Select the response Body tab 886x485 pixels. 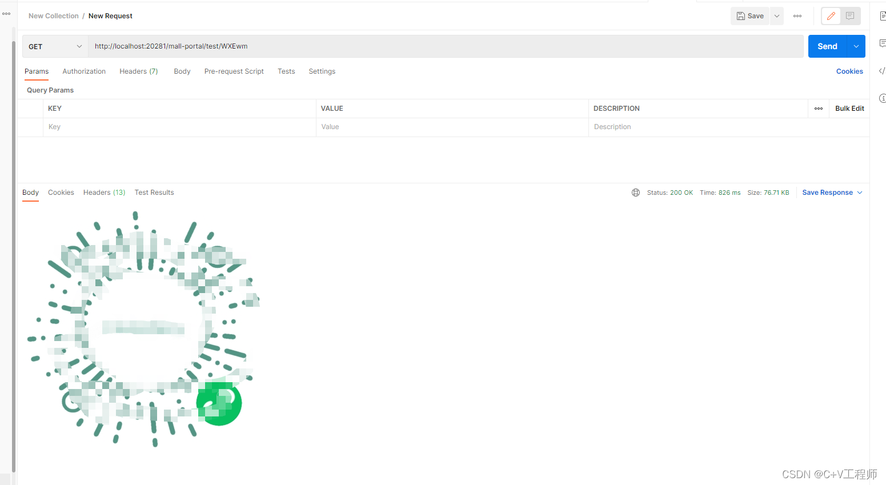(31, 193)
